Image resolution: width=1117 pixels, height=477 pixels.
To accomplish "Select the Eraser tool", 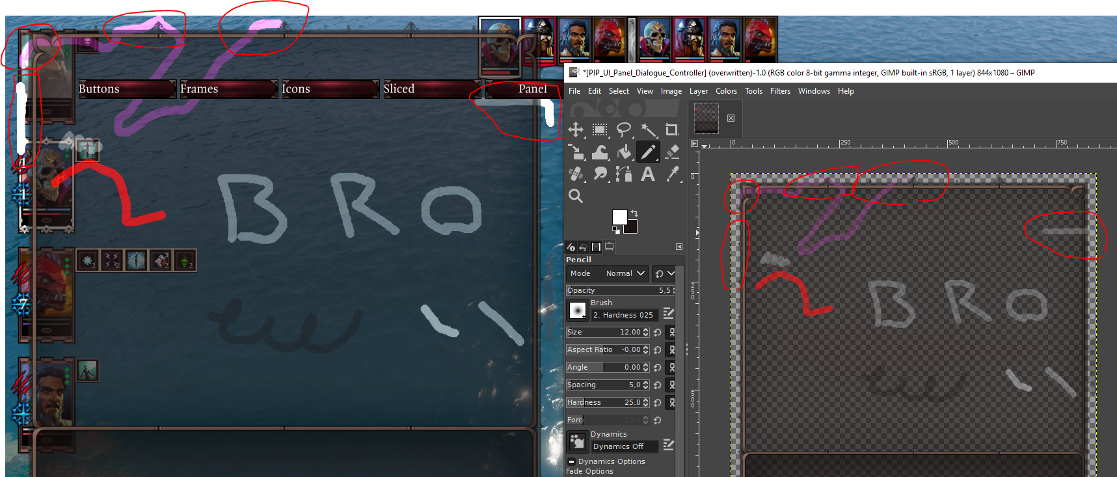I will (672, 152).
